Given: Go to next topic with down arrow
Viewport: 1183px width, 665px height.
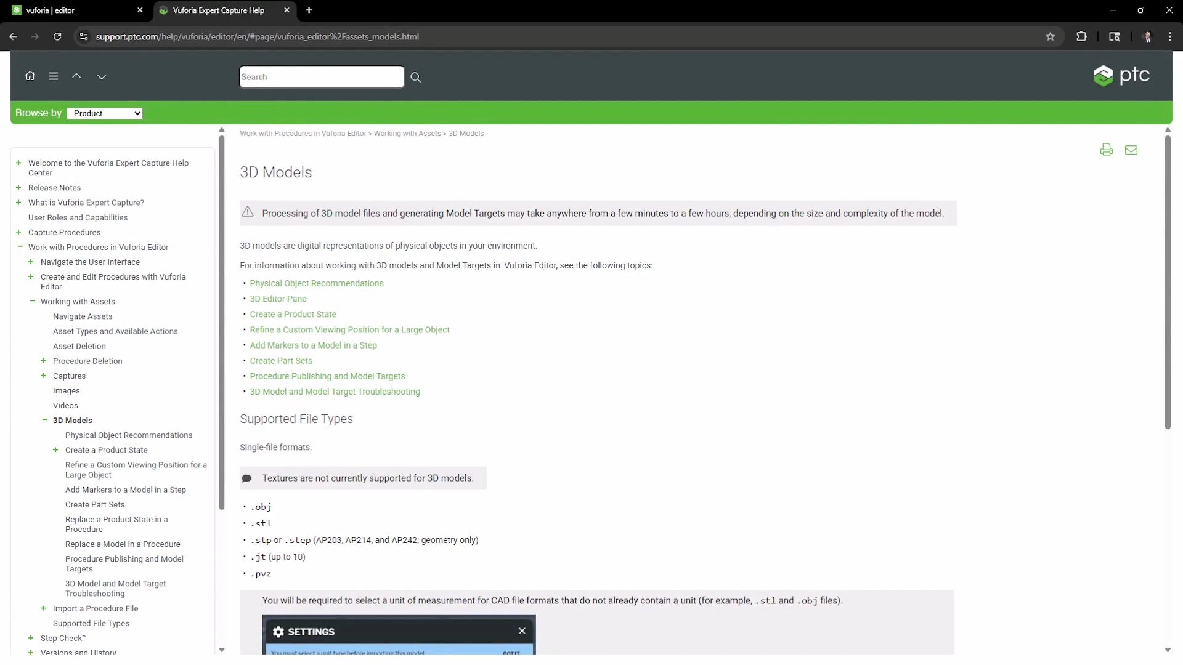Looking at the screenshot, I should (x=102, y=76).
